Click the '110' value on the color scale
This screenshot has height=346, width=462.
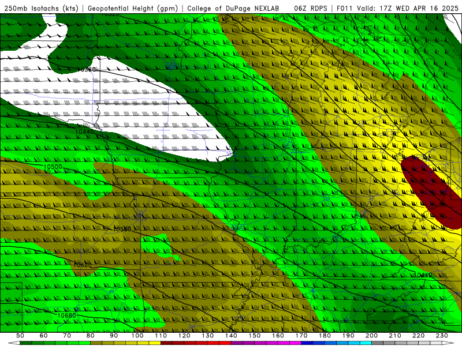pyautogui.click(x=161, y=336)
